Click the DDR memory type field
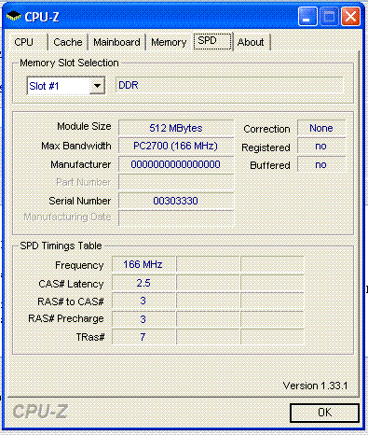Screen dimensions: 368x435 pos(229,85)
